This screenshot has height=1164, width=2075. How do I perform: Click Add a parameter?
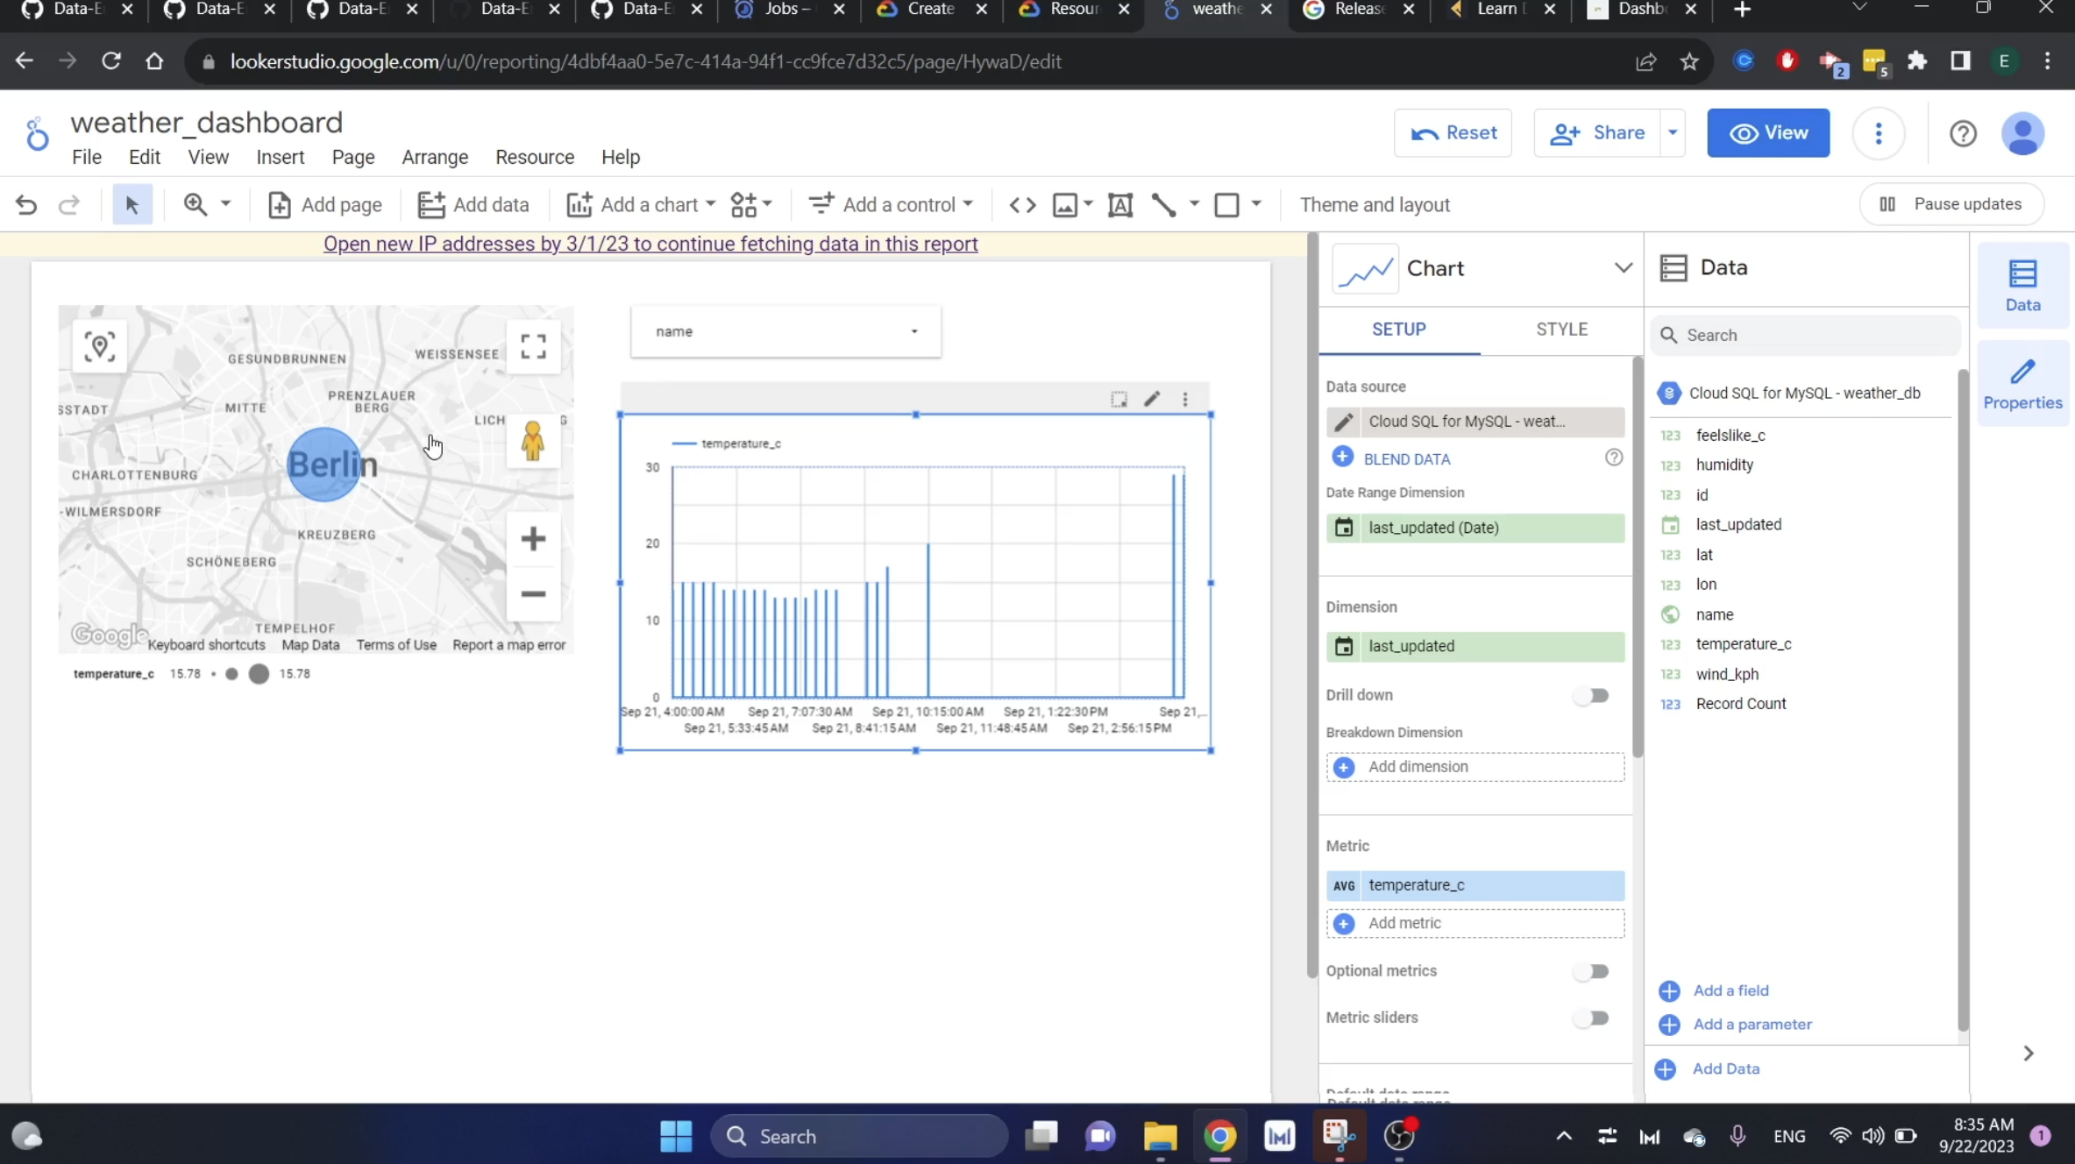1752,1024
